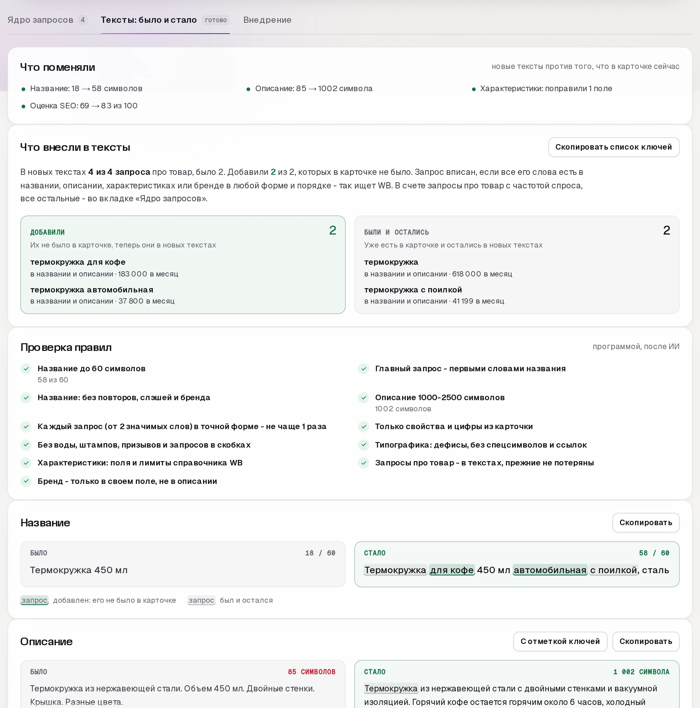Screen dimensions: 700x708
Task: Open the Внедрение tab
Action: (267, 20)
